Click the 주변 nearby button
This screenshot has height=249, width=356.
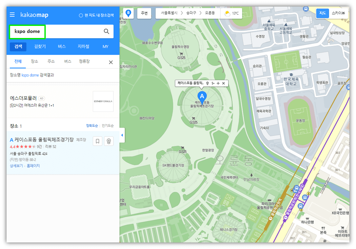[x=144, y=13]
